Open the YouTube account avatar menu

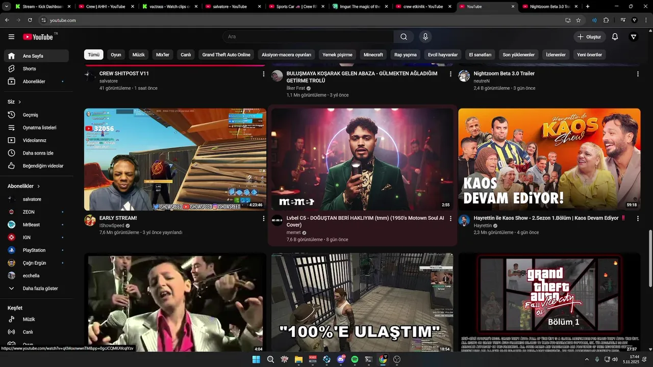tap(634, 37)
